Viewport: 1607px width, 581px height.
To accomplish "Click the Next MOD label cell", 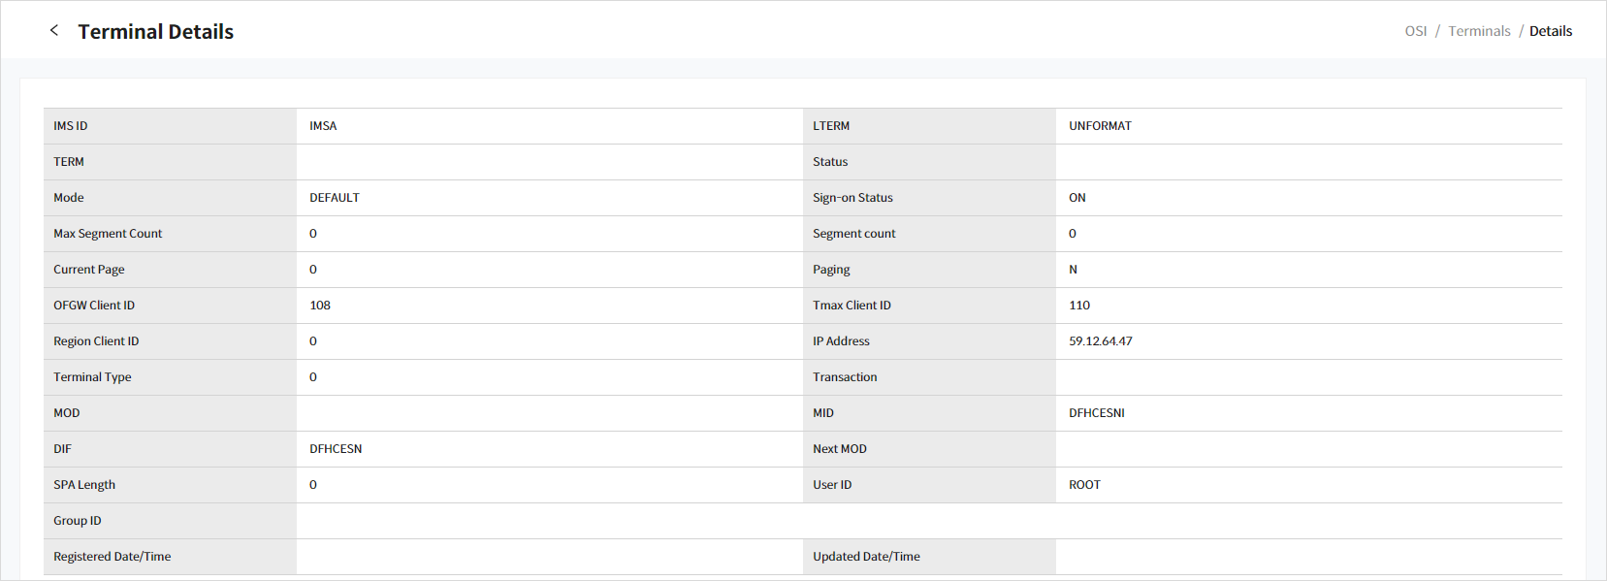I will (840, 449).
